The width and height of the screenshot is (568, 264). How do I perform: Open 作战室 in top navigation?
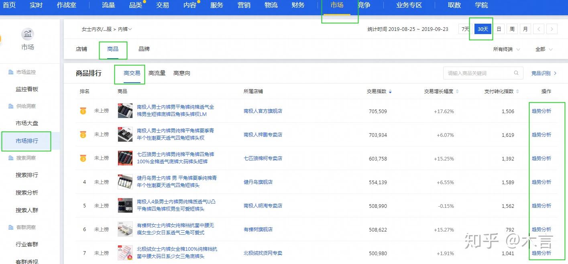pos(67,5)
